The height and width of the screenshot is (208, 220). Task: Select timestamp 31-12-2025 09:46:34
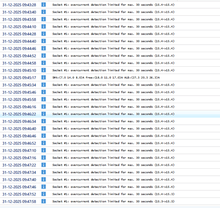[19, 121]
